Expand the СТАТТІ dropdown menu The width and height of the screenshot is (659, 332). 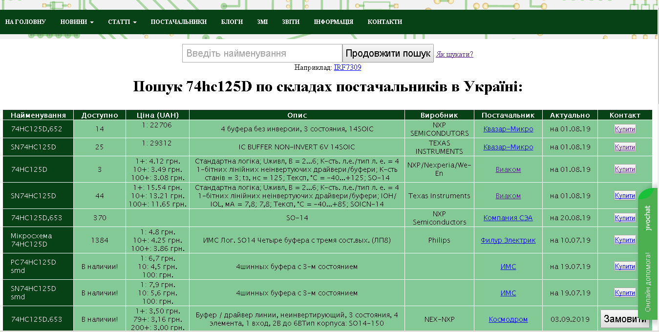pos(122,21)
